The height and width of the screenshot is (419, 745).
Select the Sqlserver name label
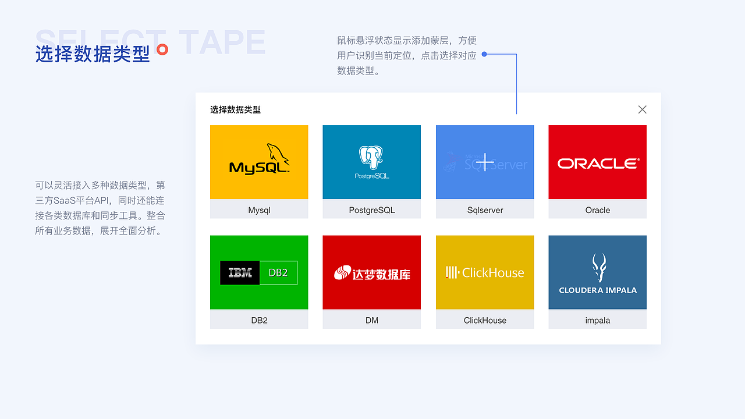[485, 210]
